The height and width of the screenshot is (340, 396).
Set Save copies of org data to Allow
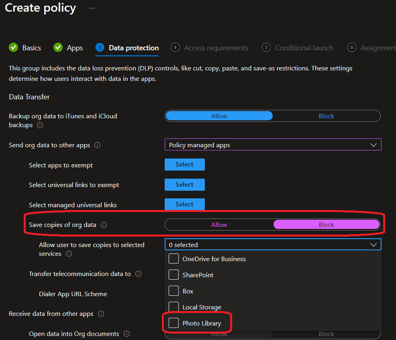219,225
